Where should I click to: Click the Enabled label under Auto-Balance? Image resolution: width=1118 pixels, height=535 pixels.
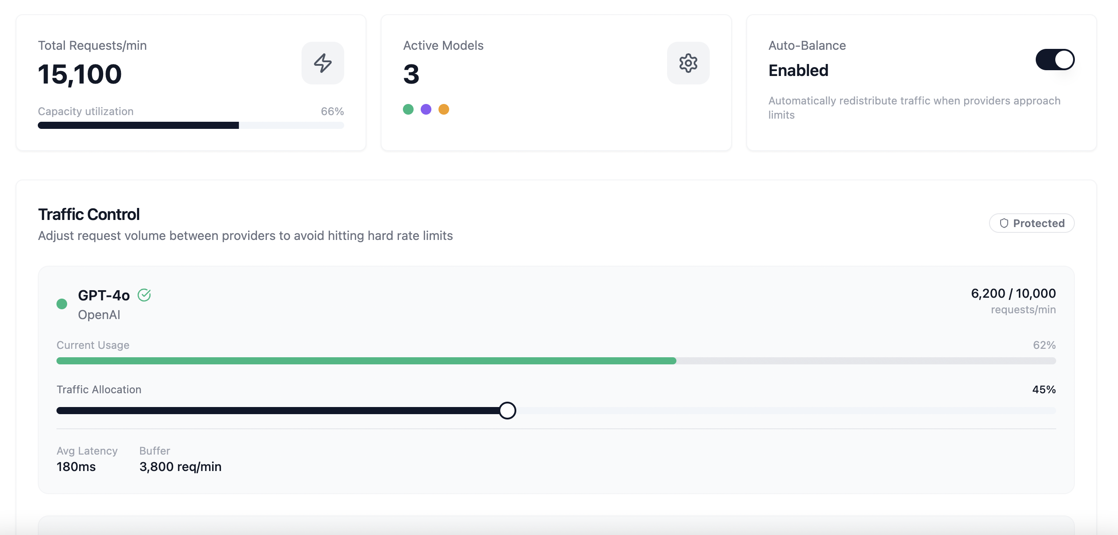point(798,71)
